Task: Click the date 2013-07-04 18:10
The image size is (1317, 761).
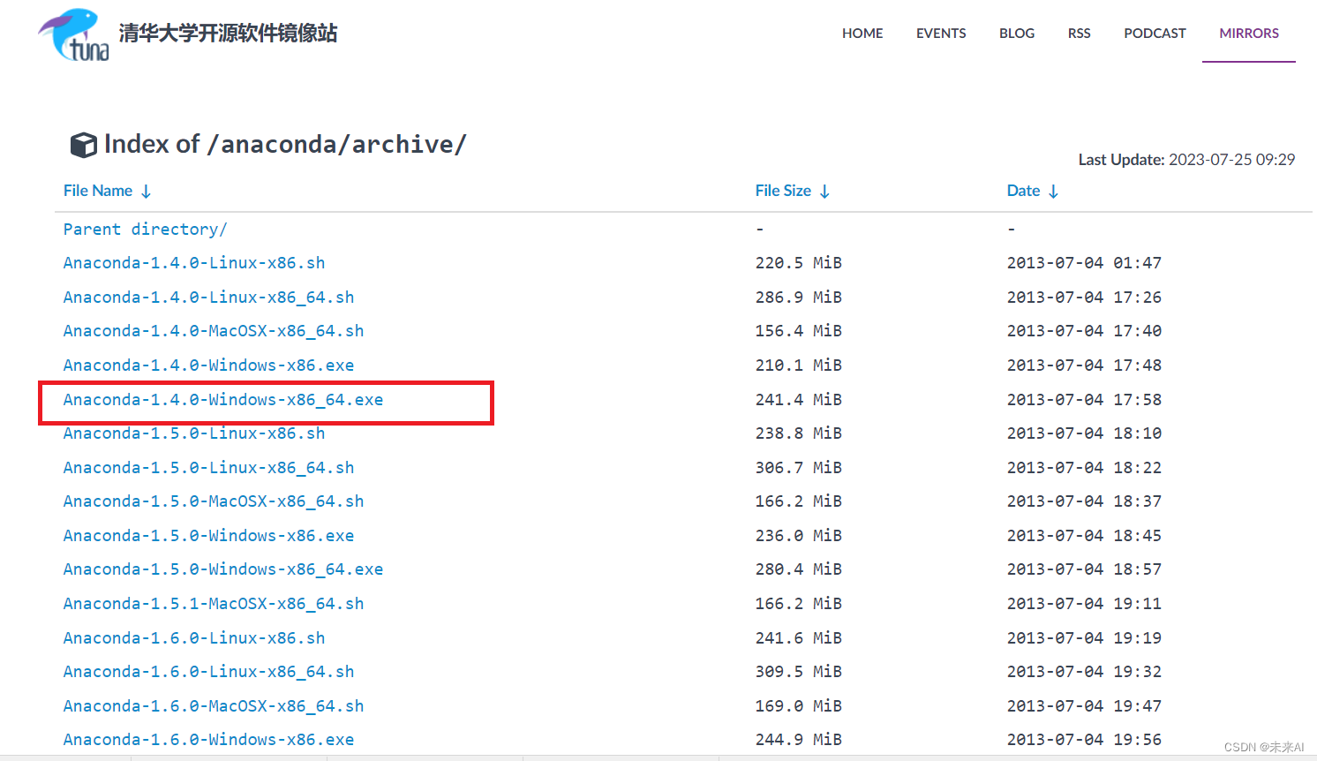Action: point(1084,433)
